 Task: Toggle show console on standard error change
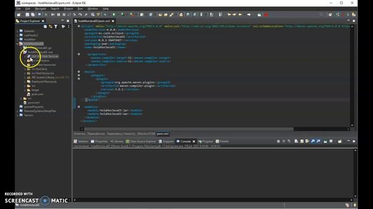[x=319, y=141]
